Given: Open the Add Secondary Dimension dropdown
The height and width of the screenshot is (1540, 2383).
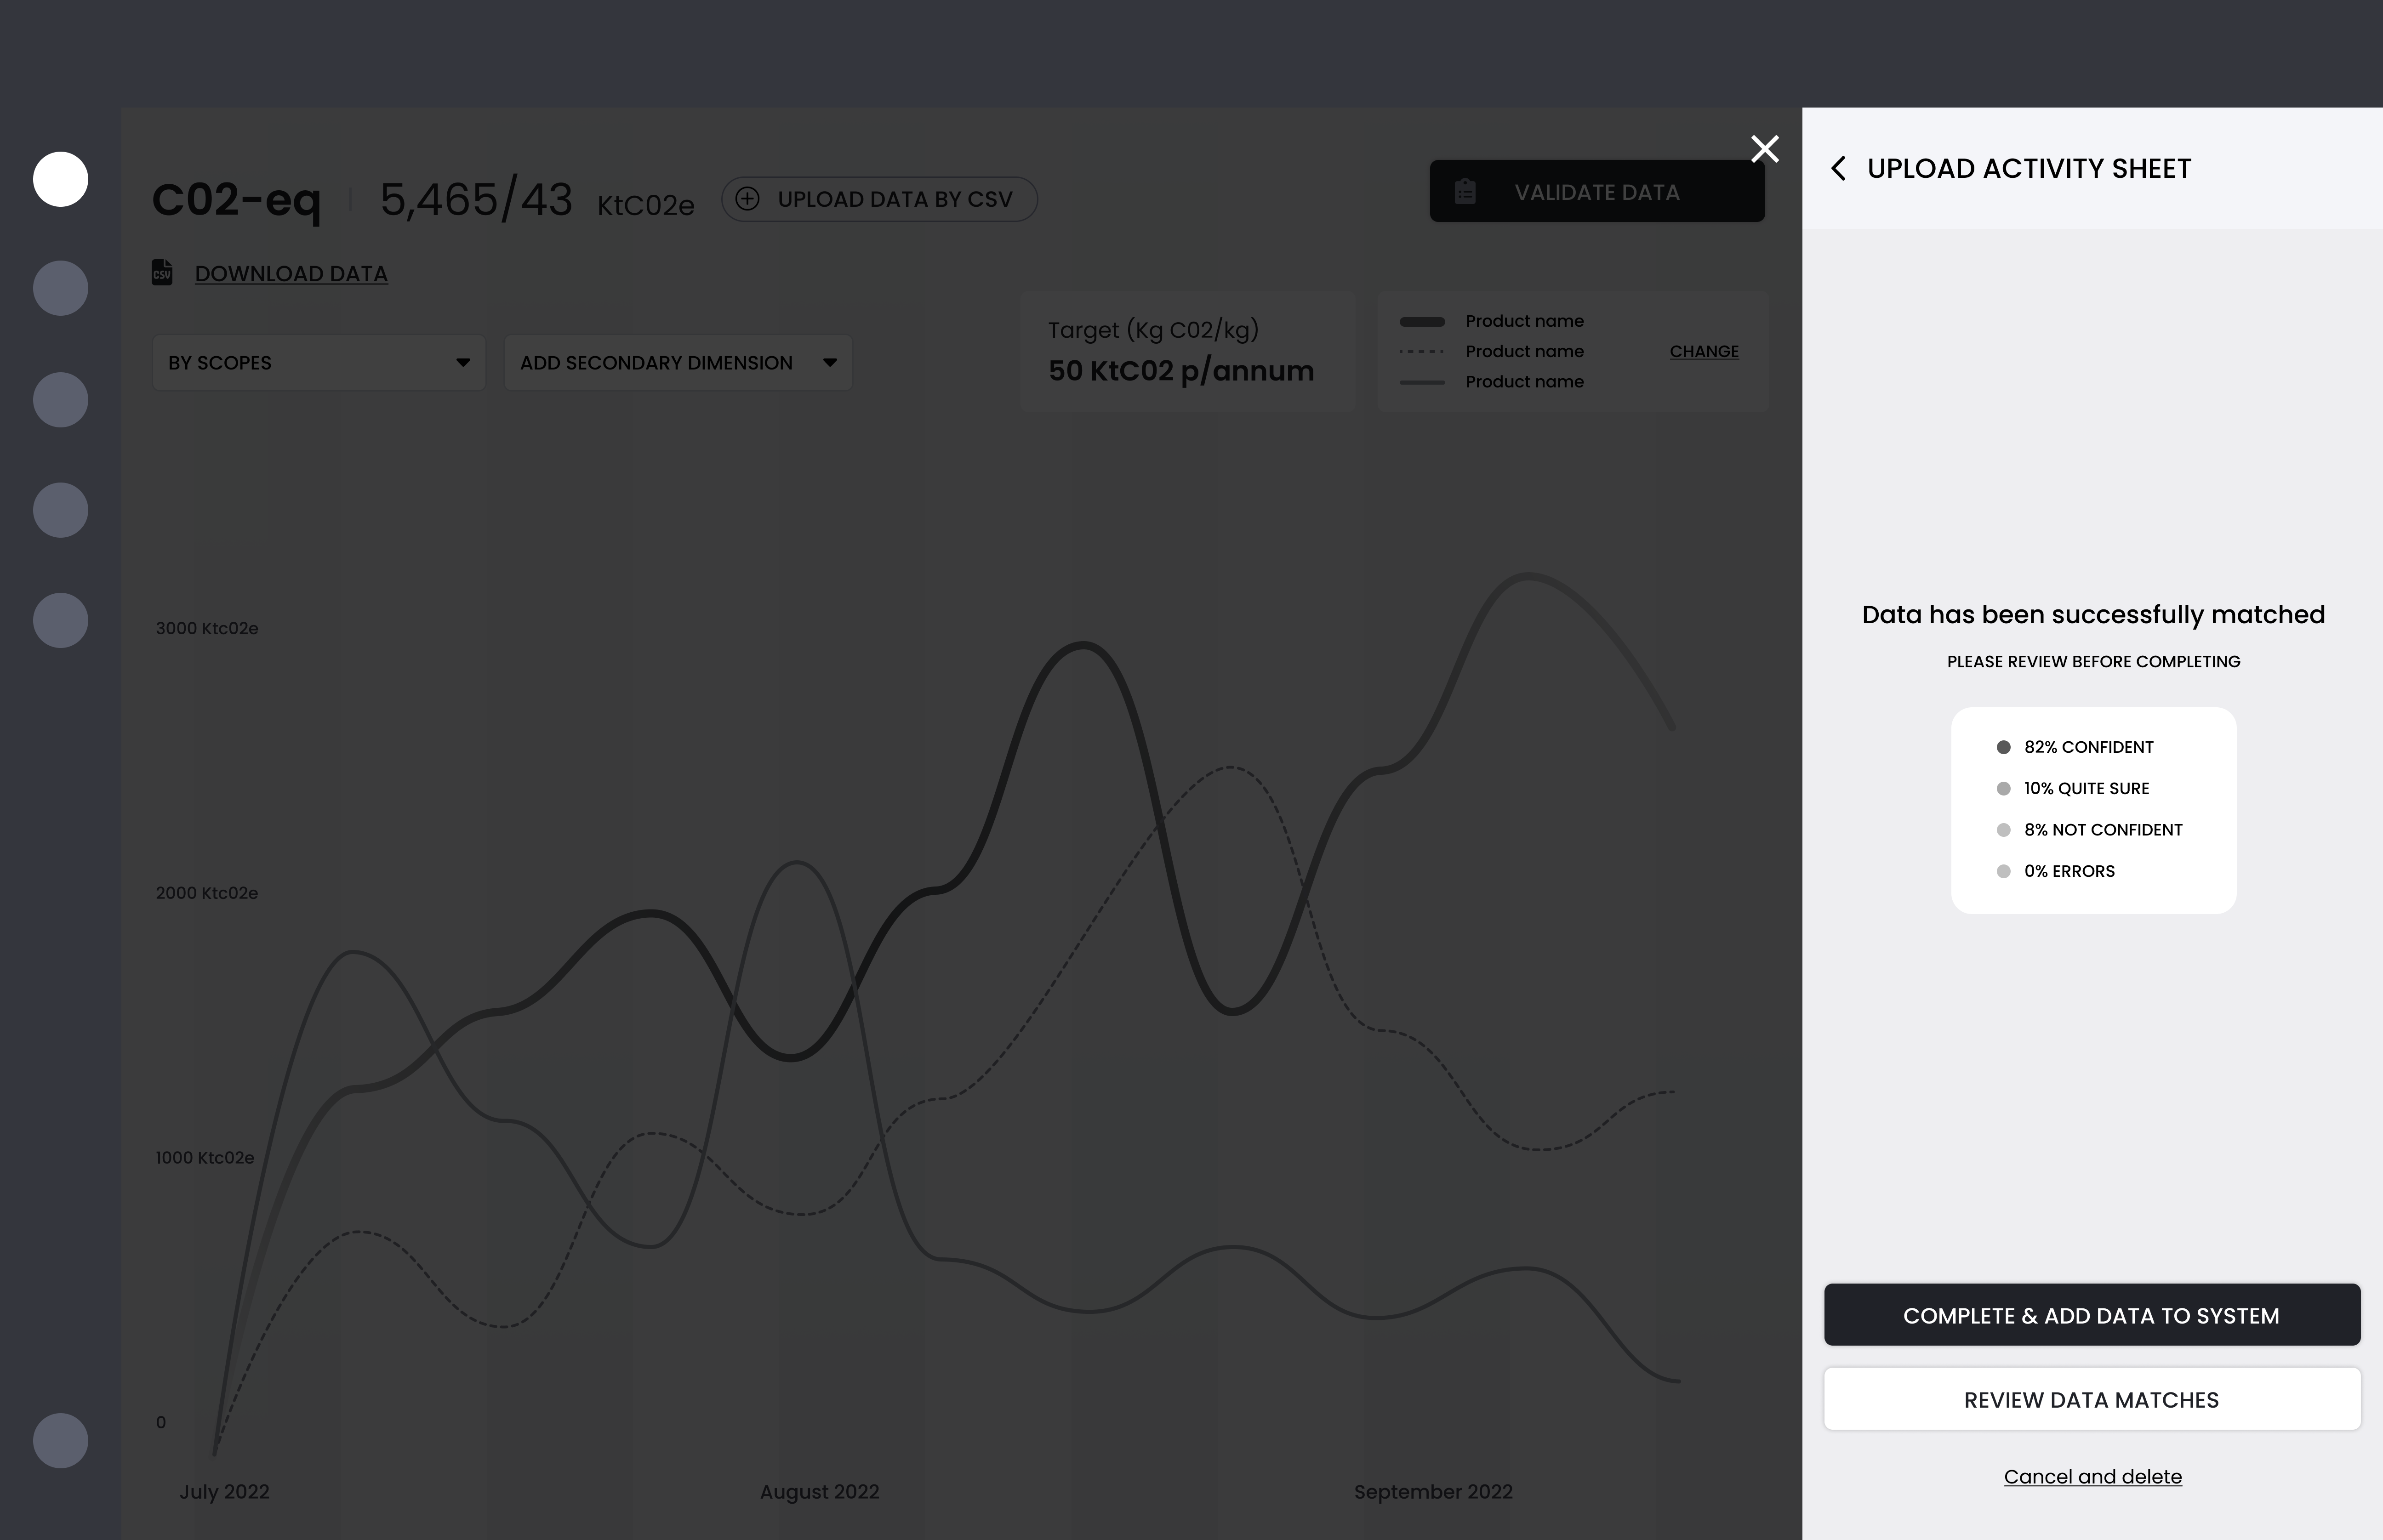Looking at the screenshot, I should pyautogui.click(x=677, y=363).
